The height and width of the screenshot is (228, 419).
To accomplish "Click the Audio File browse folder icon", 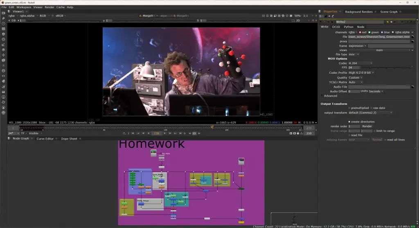I will click(412, 87).
